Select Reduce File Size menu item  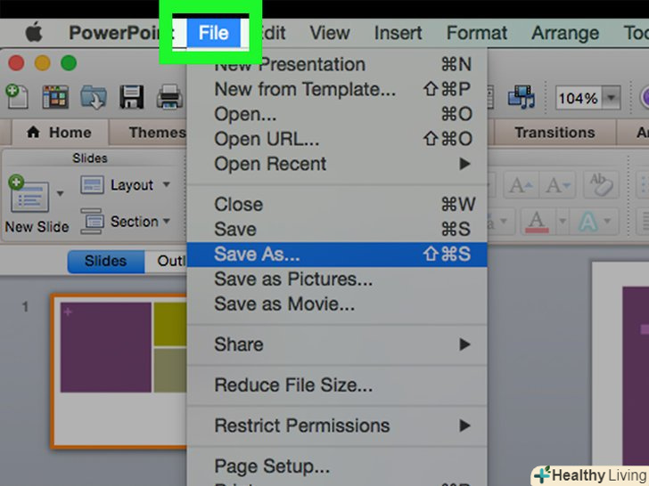293,385
